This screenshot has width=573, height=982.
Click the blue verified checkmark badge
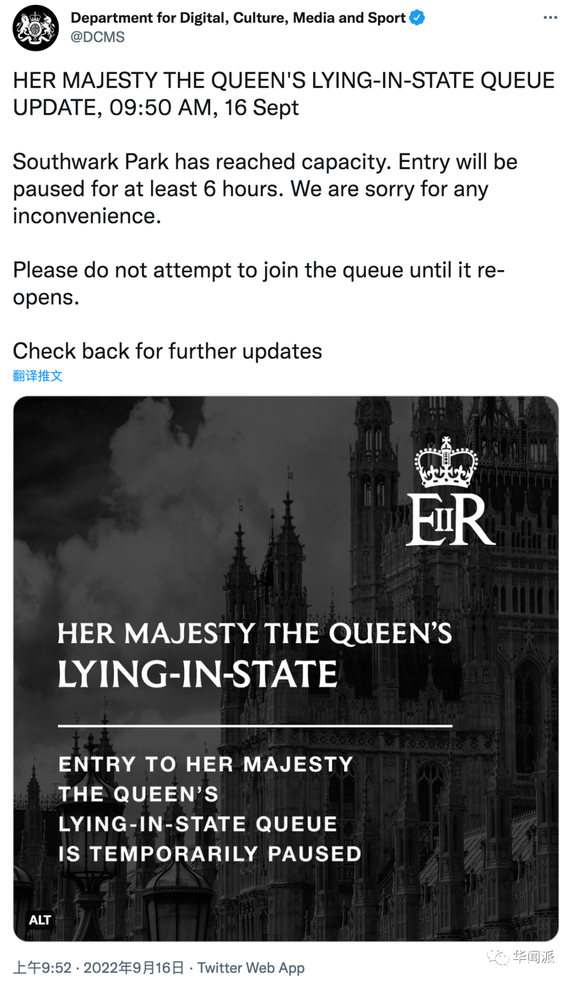click(x=418, y=18)
